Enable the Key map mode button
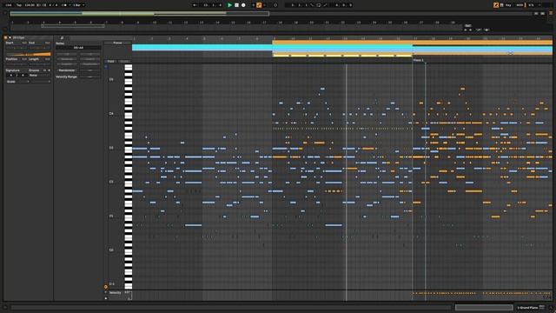The image size is (556, 313). pyautogui.click(x=508, y=5)
